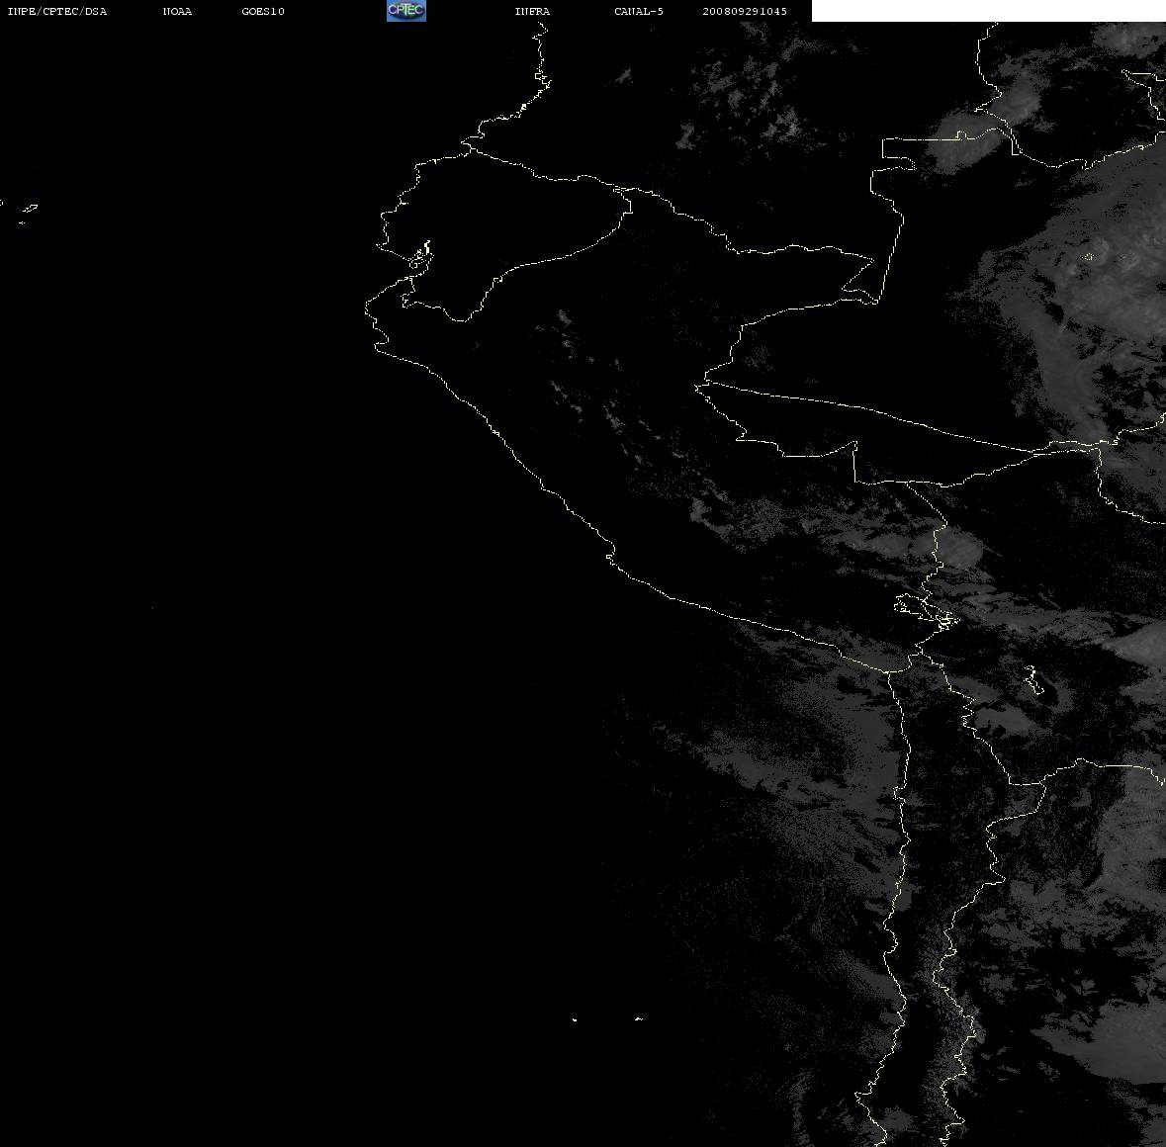Select the coastal peninsula bump on Peru's southern coast
Screen dimensions: 1166x1147
point(610,556)
